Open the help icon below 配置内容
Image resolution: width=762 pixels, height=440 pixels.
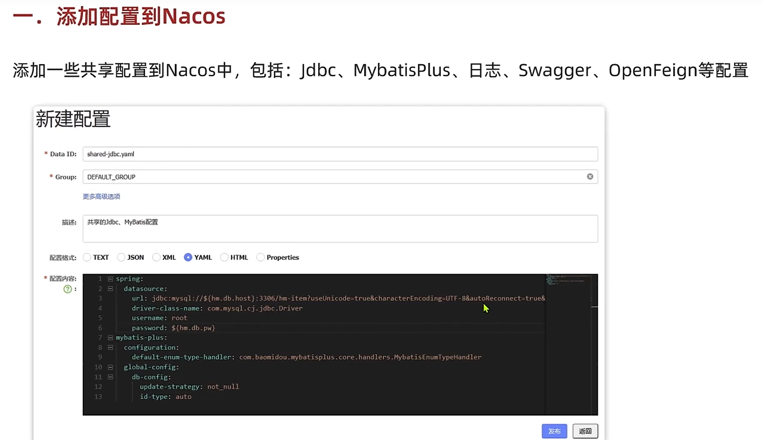pos(68,289)
